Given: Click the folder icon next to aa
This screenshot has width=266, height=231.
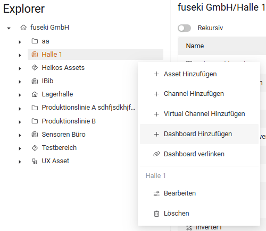Looking at the screenshot, I should pos(35,41).
